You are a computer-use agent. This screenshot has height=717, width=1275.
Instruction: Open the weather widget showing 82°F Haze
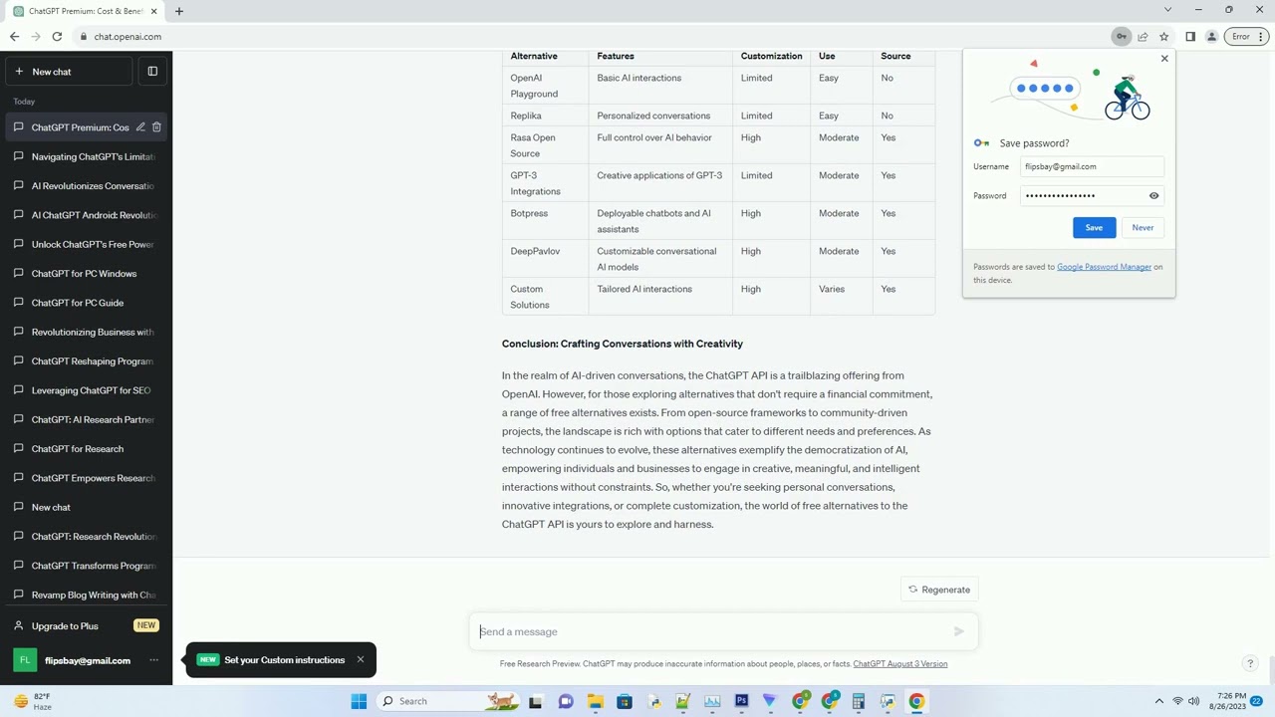(x=32, y=701)
